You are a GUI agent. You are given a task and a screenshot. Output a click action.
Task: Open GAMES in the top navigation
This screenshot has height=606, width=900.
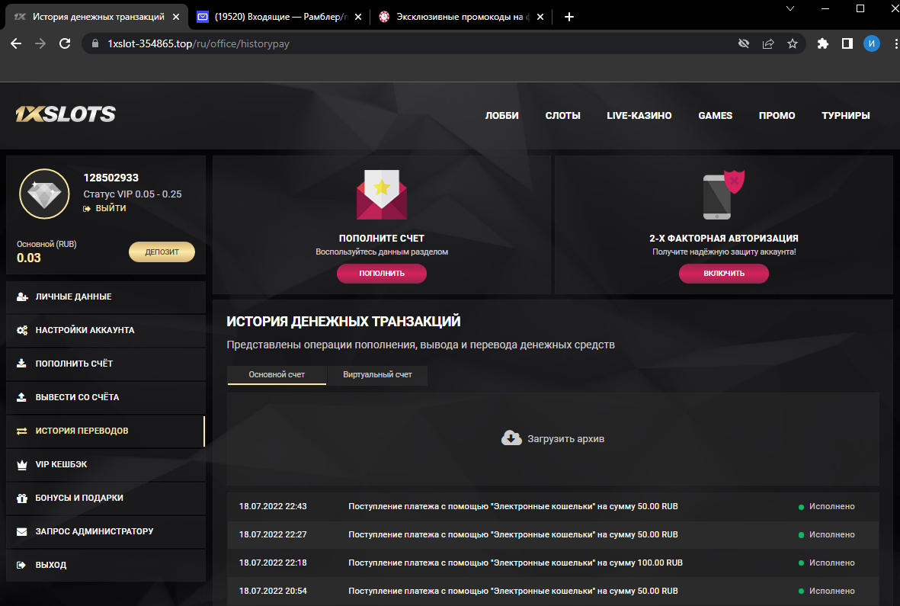[715, 115]
